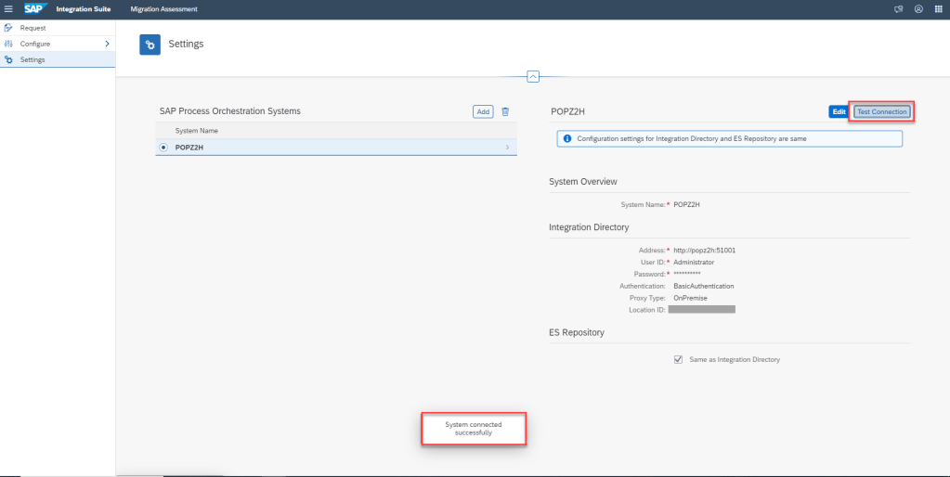Select Settings in the side navigation
950x477 pixels.
(x=33, y=59)
